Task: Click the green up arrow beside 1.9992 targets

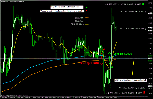Action: pyautogui.click(x=143, y=4)
